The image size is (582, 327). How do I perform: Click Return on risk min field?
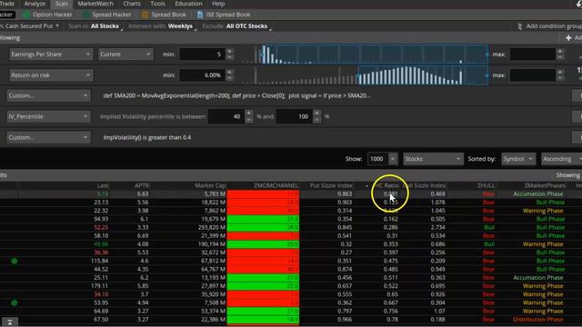pos(202,75)
